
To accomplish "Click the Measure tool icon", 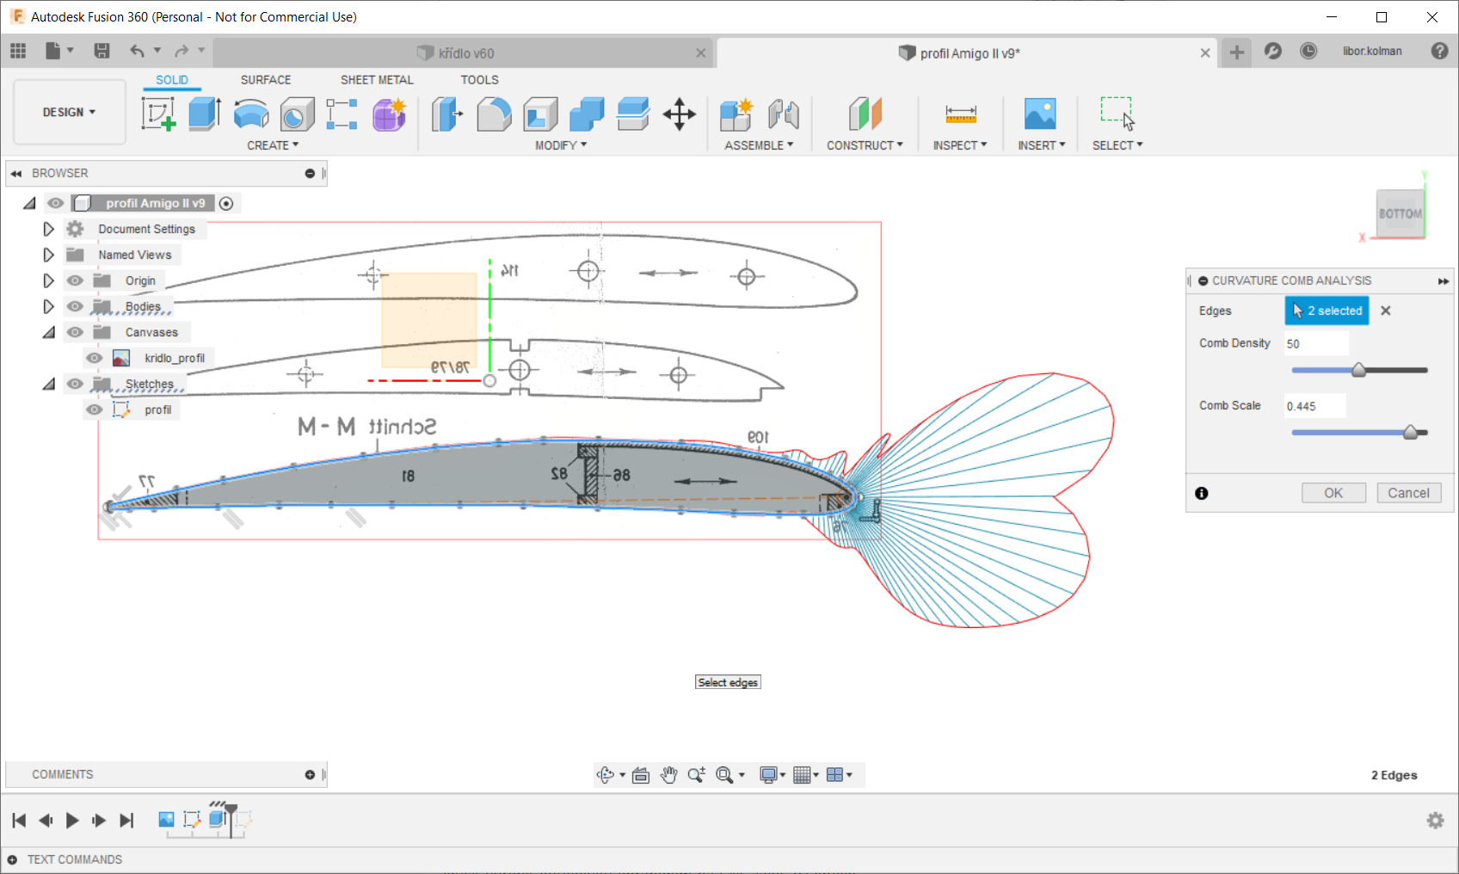I will pyautogui.click(x=960, y=114).
